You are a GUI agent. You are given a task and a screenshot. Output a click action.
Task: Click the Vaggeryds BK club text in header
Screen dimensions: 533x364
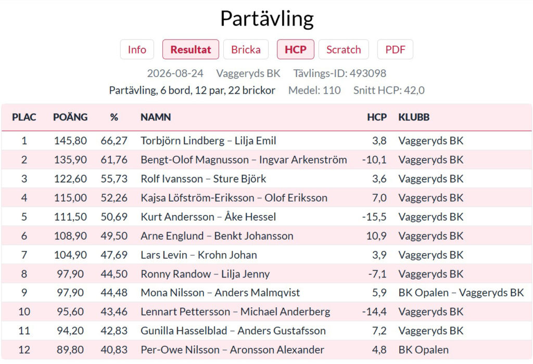click(x=248, y=73)
